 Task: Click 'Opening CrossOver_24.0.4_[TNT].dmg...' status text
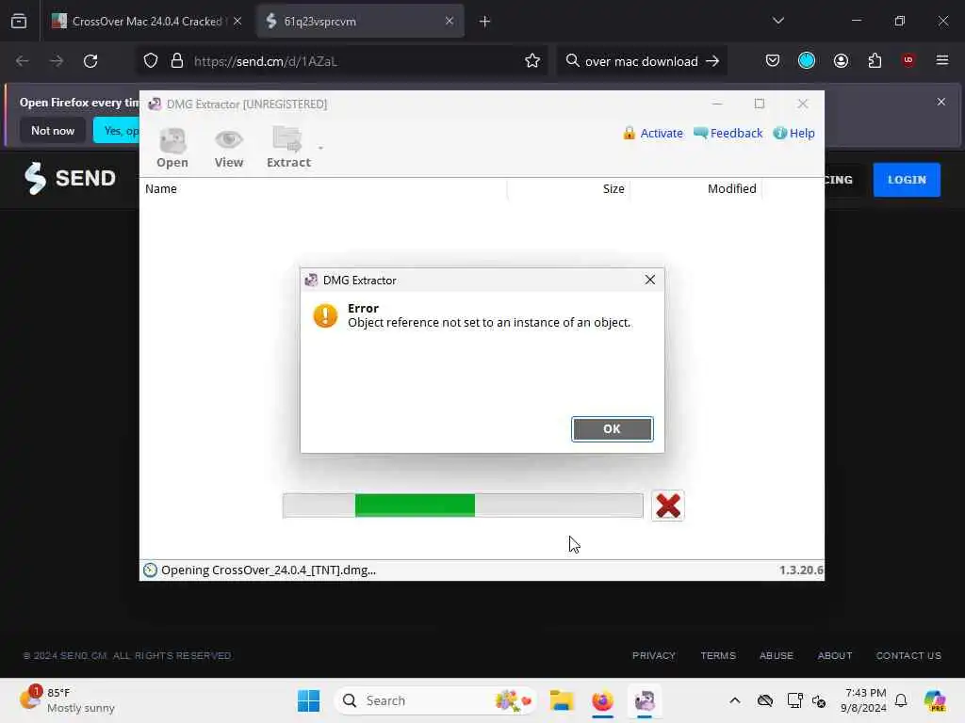point(269,570)
